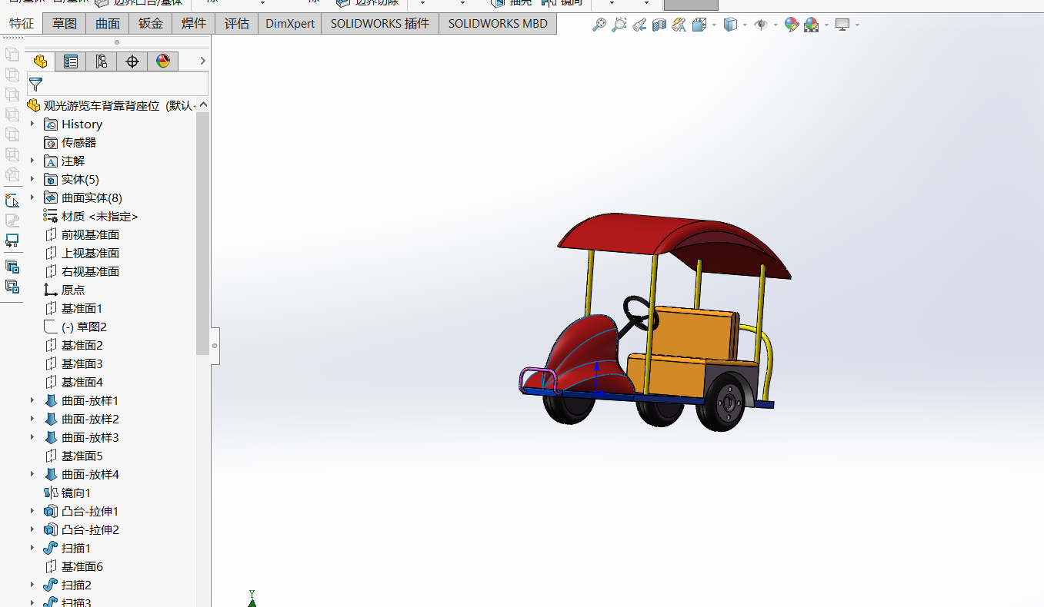Click the panel collapse handle
This screenshot has width=1044, height=607.
[x=215, y=346]
